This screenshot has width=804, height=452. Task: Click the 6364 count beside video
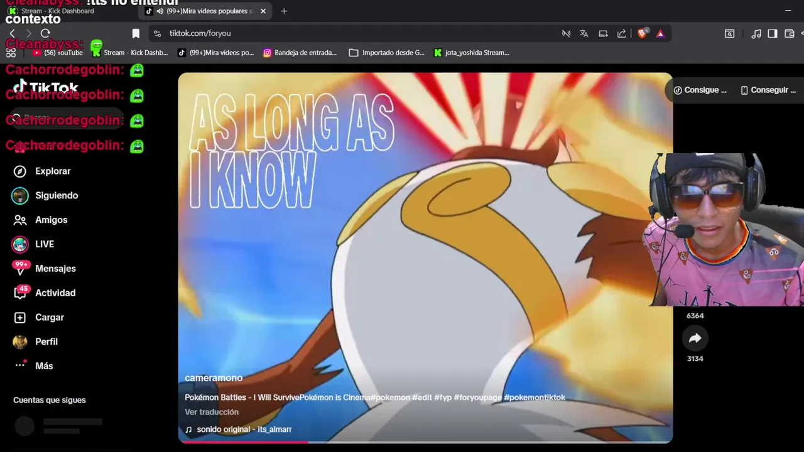point(695,316)
